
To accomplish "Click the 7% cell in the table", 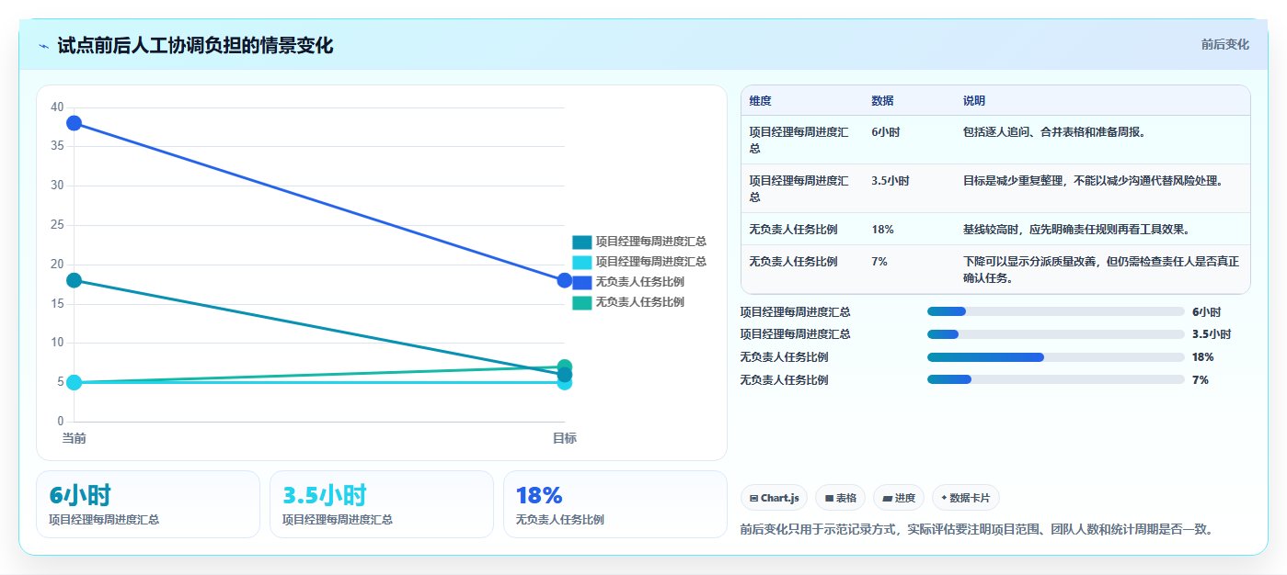I will (879, 262).
